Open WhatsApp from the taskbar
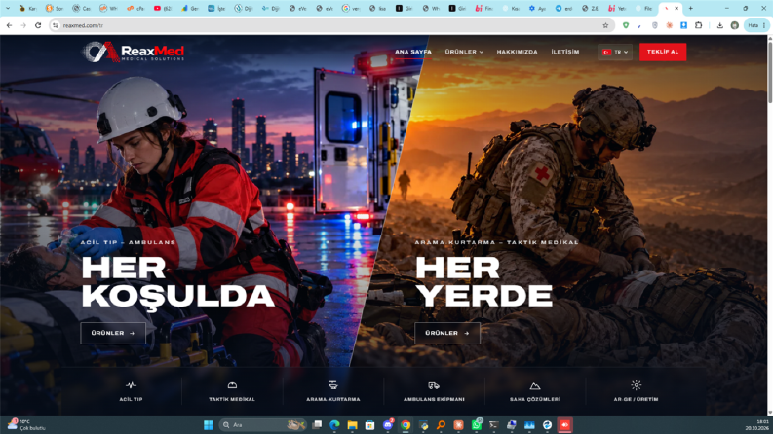 click(477, 425)
